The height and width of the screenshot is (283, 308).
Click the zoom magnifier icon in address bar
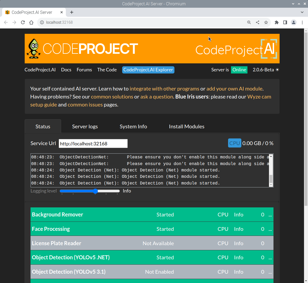pyautogui.click(x=249, y=22)
